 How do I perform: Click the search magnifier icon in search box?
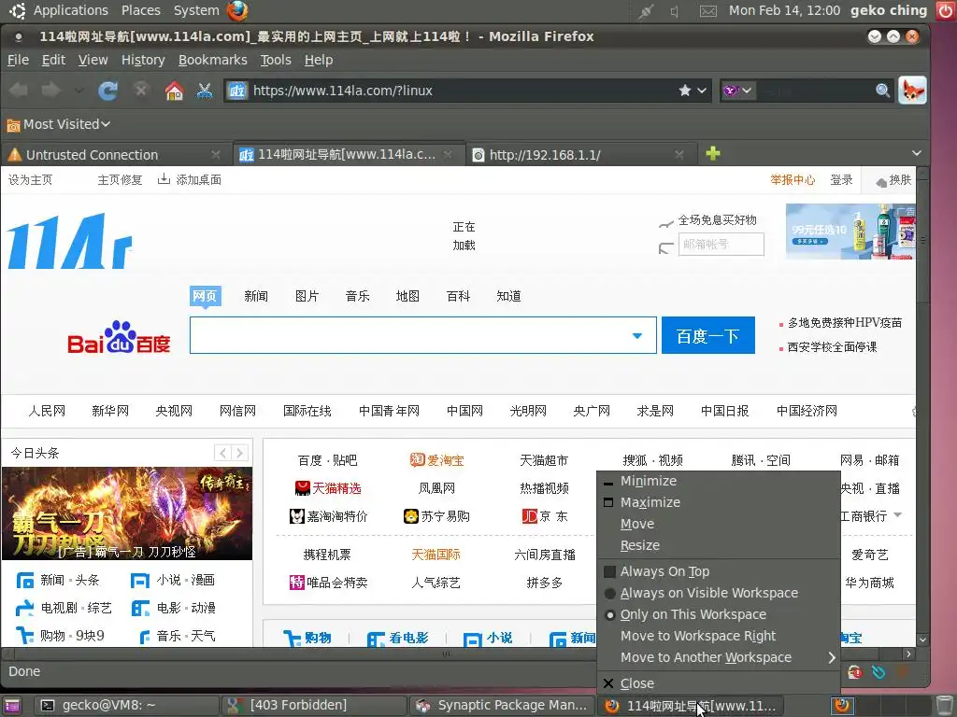(x=882, y=91)
